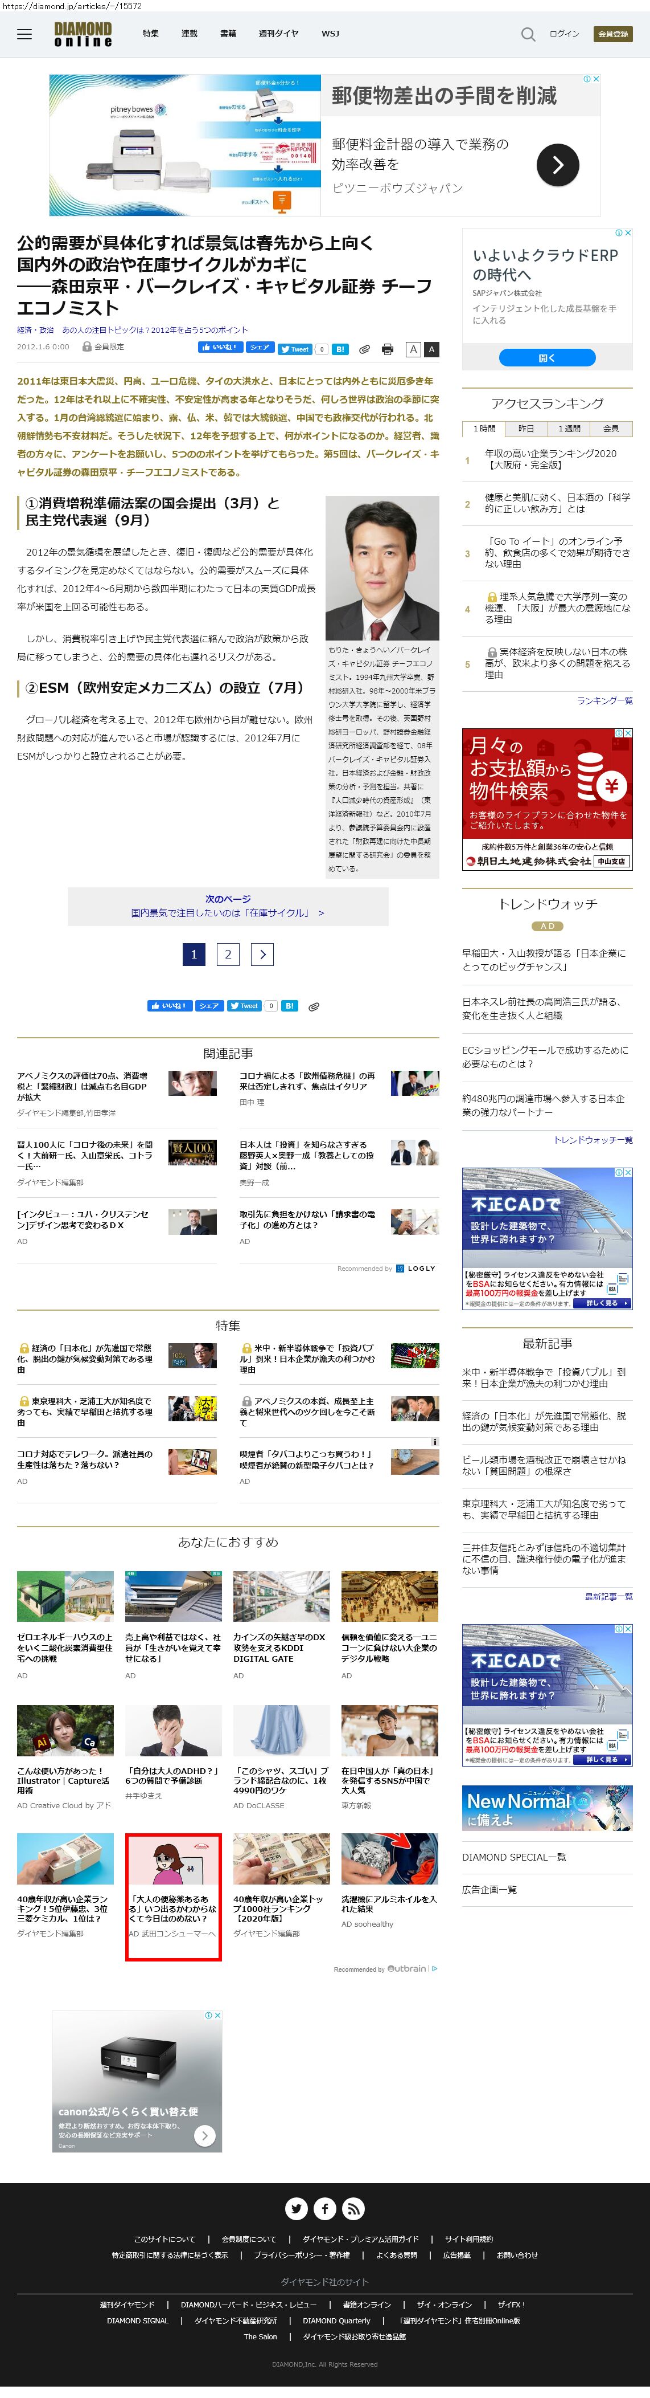Click the Facebook いいね! button below the pagination
Viewport: 650px width, 2398px height.
(x=169, y=1005)
